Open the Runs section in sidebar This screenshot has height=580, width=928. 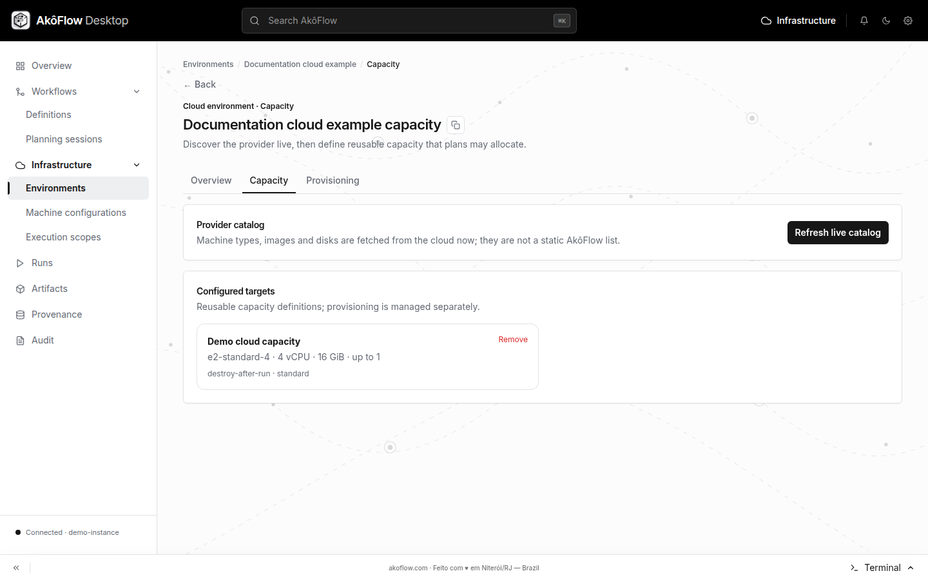[79, 263]
